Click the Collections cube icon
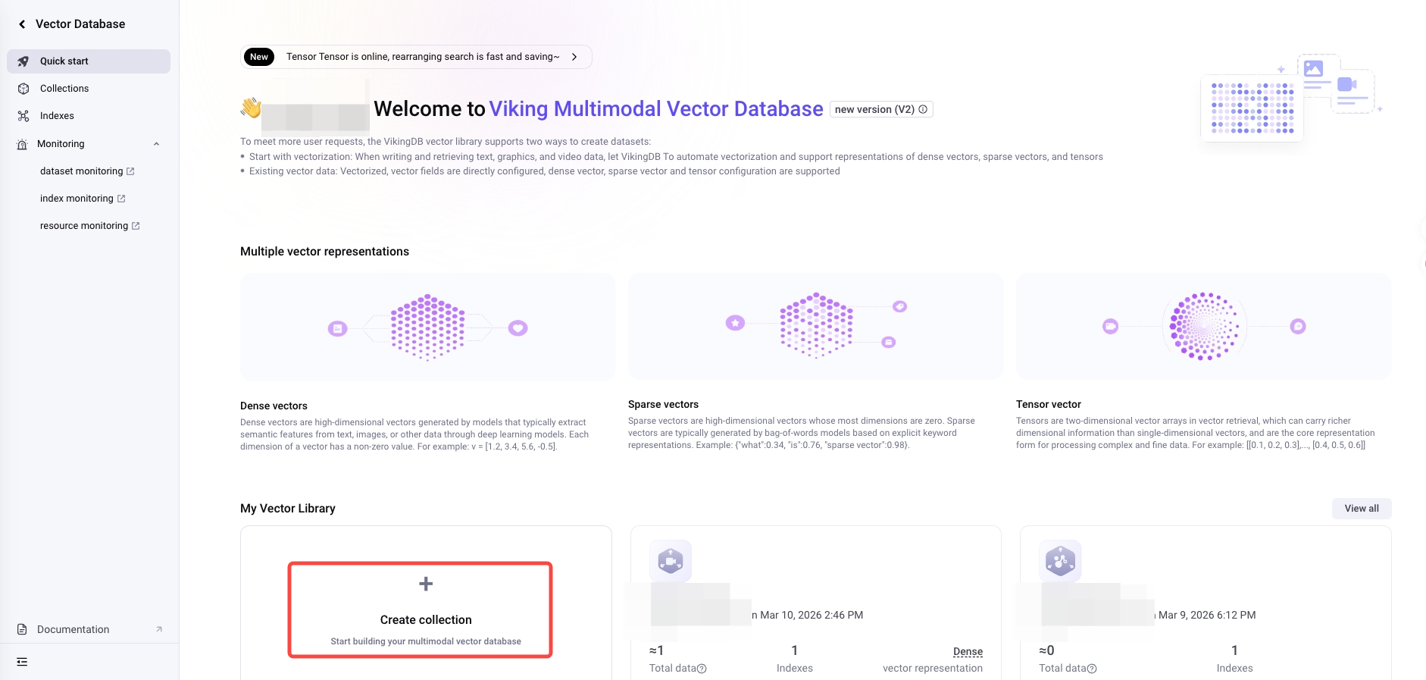The width and height of the screenshot is (1426, 680). (23, 89)
